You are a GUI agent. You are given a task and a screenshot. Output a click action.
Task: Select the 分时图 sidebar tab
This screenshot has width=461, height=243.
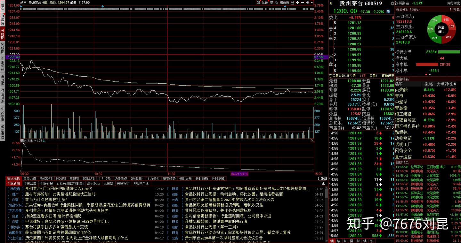[x=3, y=34]
